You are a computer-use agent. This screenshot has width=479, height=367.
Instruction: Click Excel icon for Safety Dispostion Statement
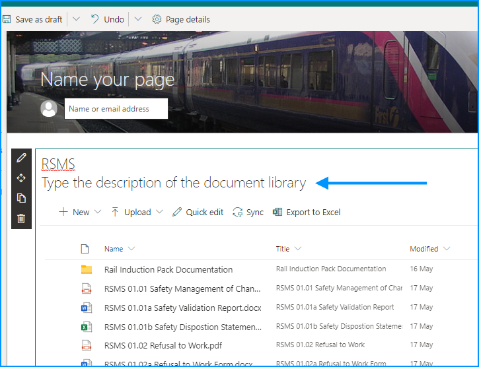click(87, 327)
